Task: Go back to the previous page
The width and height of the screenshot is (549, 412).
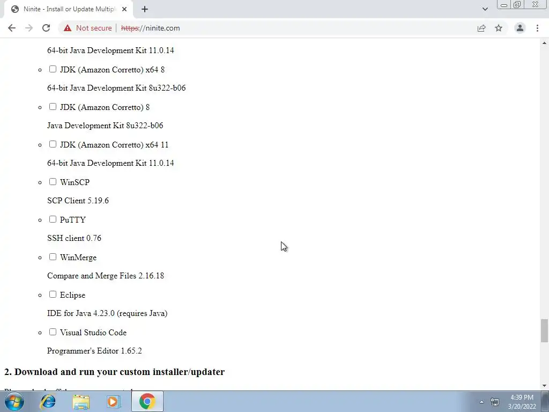Action: click(12, 28)
